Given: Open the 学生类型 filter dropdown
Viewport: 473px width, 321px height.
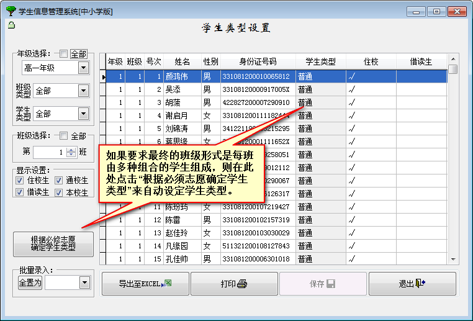Looking at the screenshot, I should [84, 114].
